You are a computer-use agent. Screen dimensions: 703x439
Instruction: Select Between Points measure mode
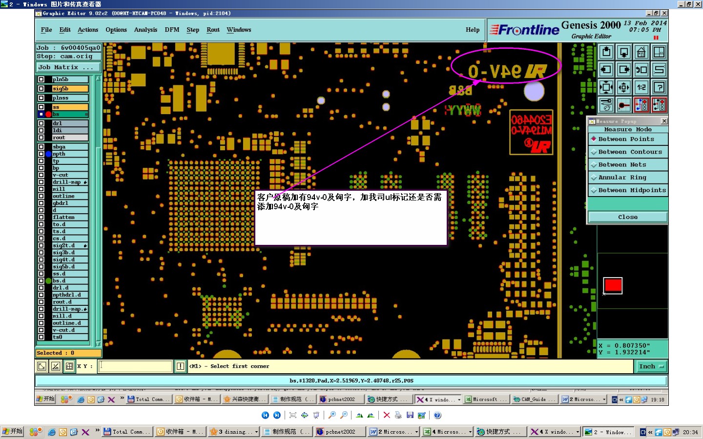628,139
